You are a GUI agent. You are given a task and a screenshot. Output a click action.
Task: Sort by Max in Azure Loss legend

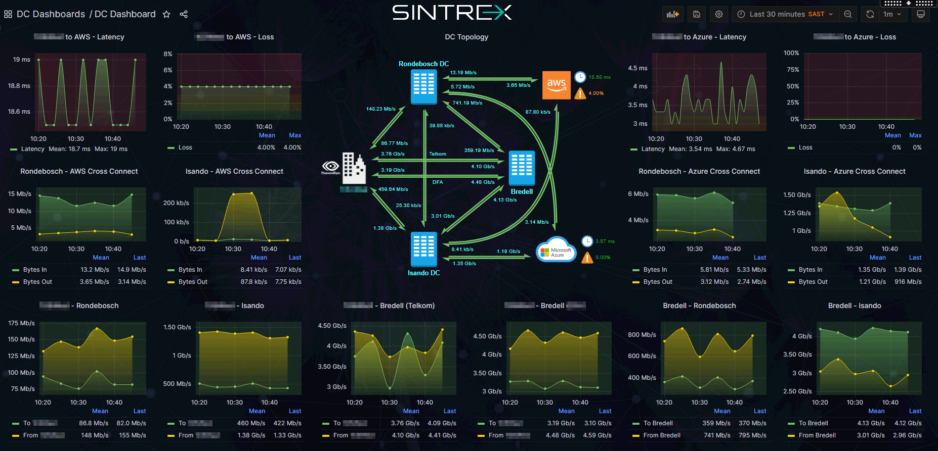point(915,135)
